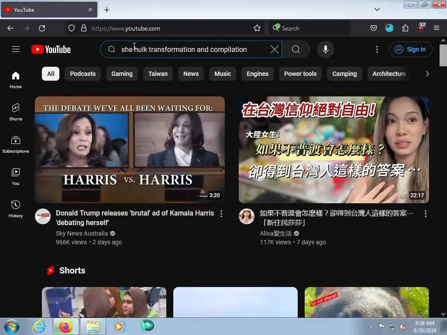Open the Windows Start menu

coord(12,326)
